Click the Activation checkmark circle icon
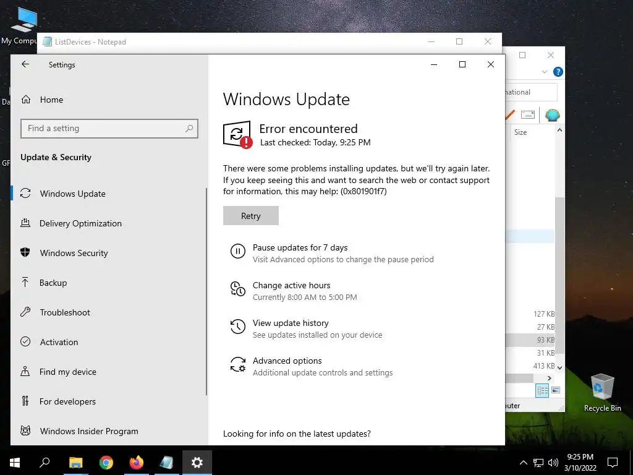The height and width of the screenshot is (475, 633). [x=25, y=341]
